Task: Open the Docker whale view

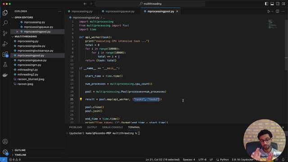Action: click(x=5, y=75)
